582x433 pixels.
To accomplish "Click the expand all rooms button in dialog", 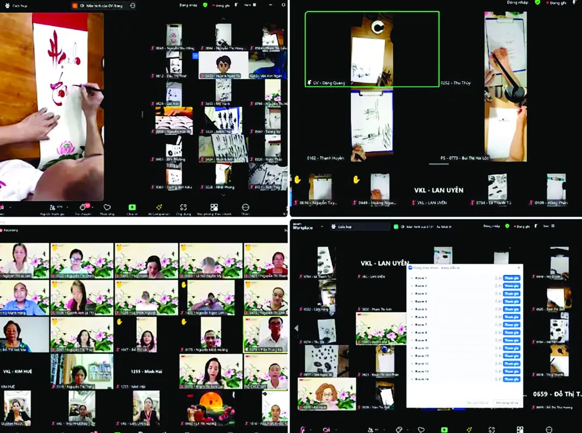I will [x=507, y=402].
